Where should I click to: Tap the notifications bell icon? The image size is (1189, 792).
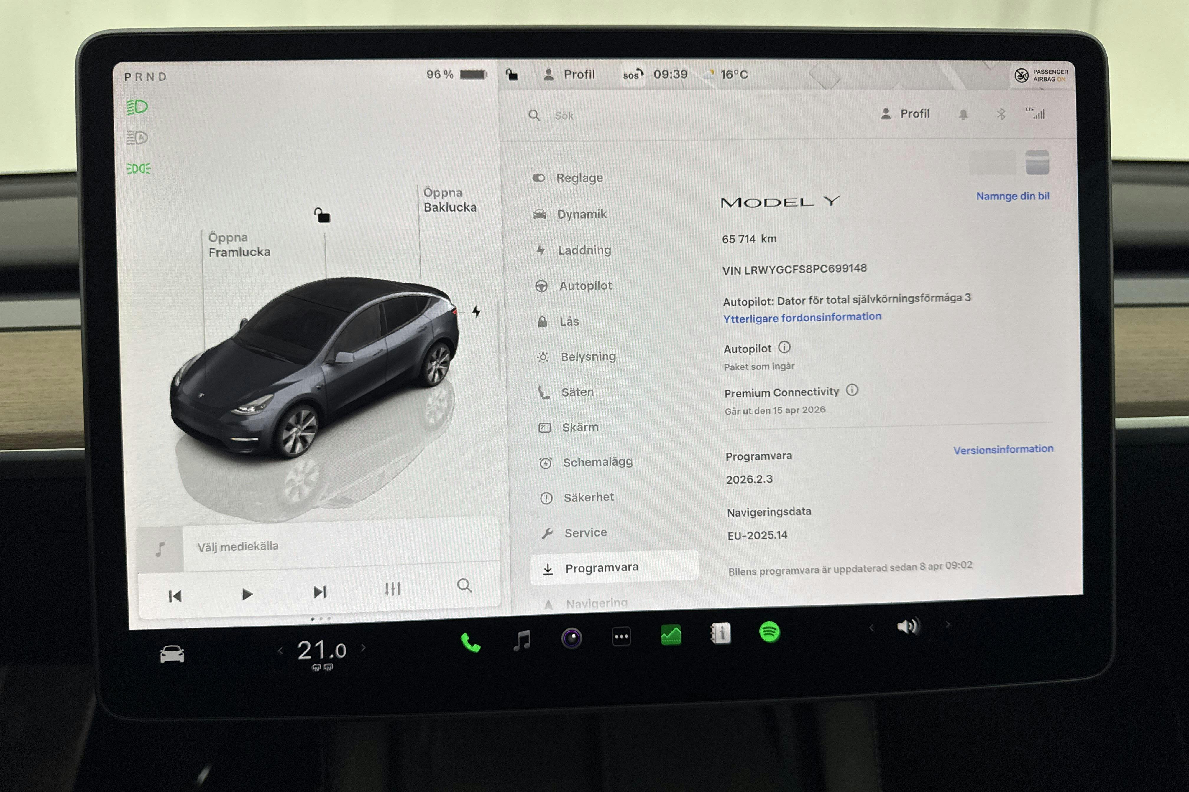point(963,114)
